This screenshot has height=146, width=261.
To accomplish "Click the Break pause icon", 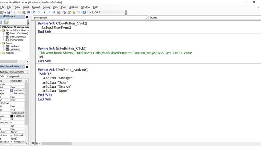I will (x=49, y=12).
